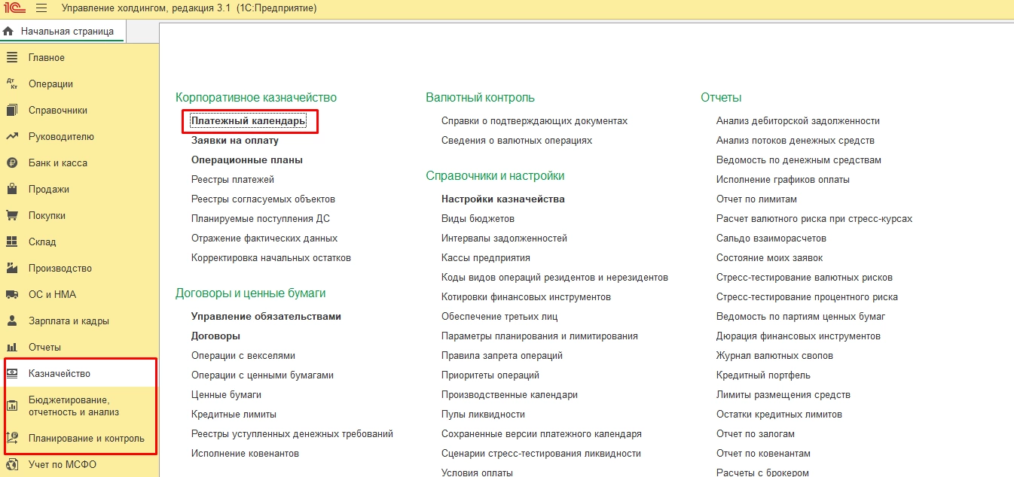Open Котировки финансовых инструментов
1014x477 pixels.
click(x=526, y=297)
